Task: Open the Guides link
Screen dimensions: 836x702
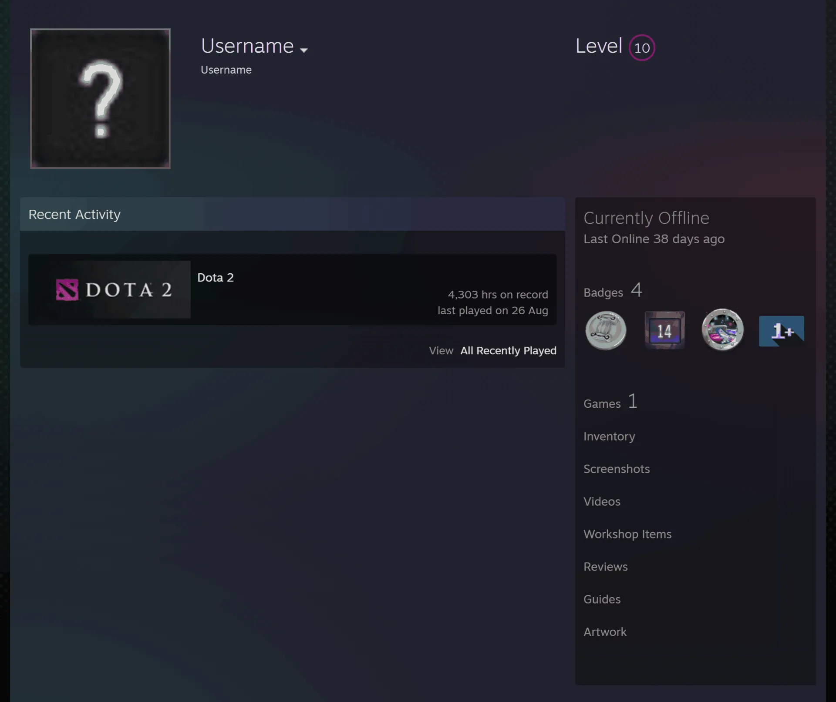Action: pyautogui.click(x=602, y=599)
